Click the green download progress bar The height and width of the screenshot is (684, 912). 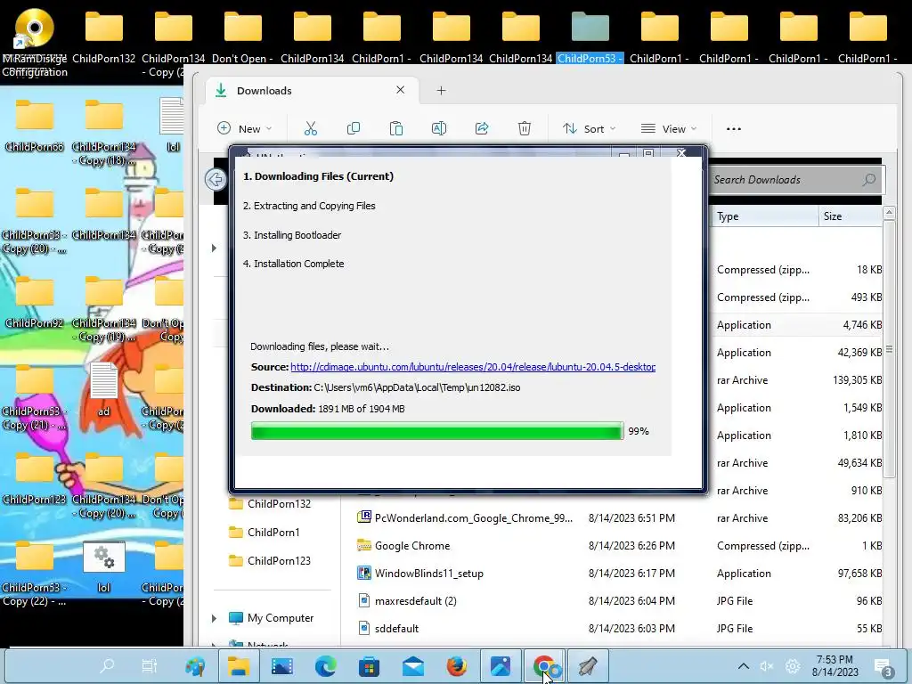436,431
